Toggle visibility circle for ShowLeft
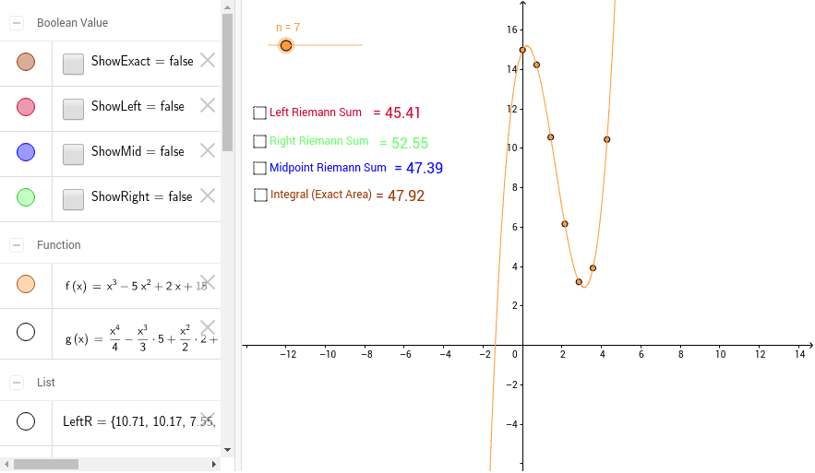815x473 pixels. (26, 107)
